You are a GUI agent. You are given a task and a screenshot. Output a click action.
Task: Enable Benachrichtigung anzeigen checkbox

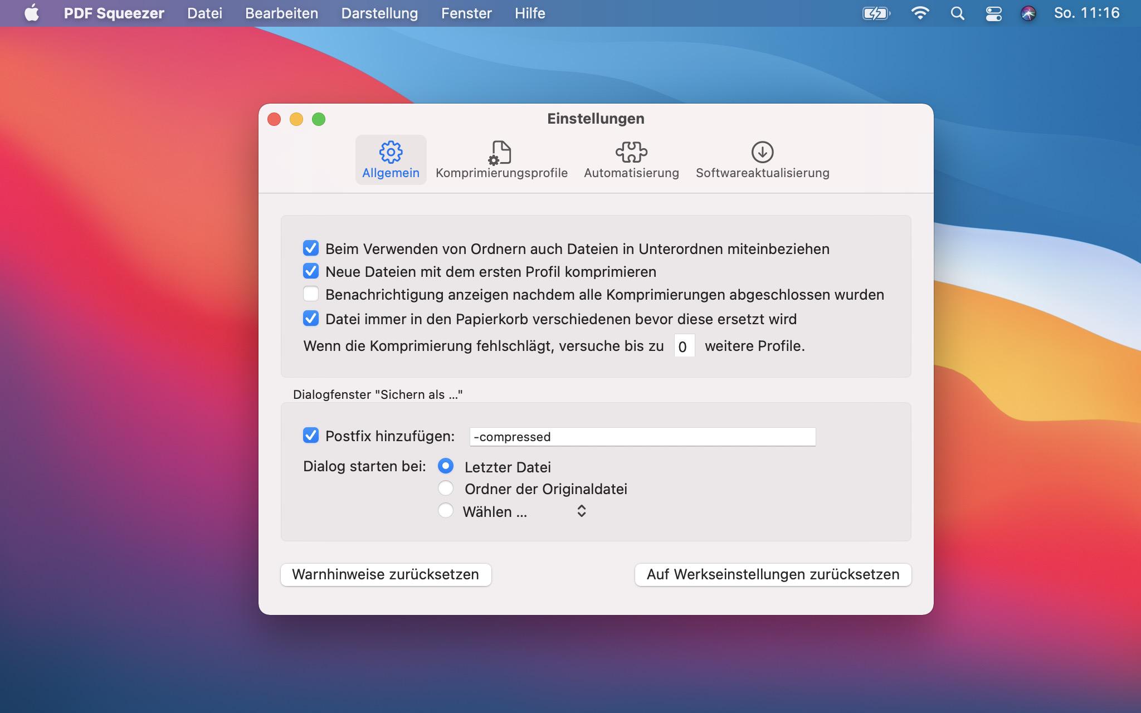click(311, 294)
